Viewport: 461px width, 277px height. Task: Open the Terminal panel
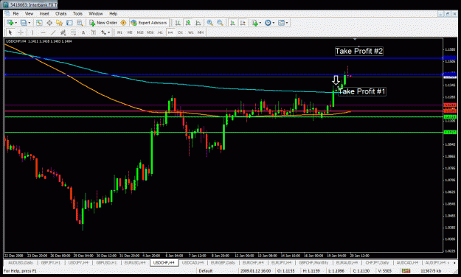(x=69, y=23)
